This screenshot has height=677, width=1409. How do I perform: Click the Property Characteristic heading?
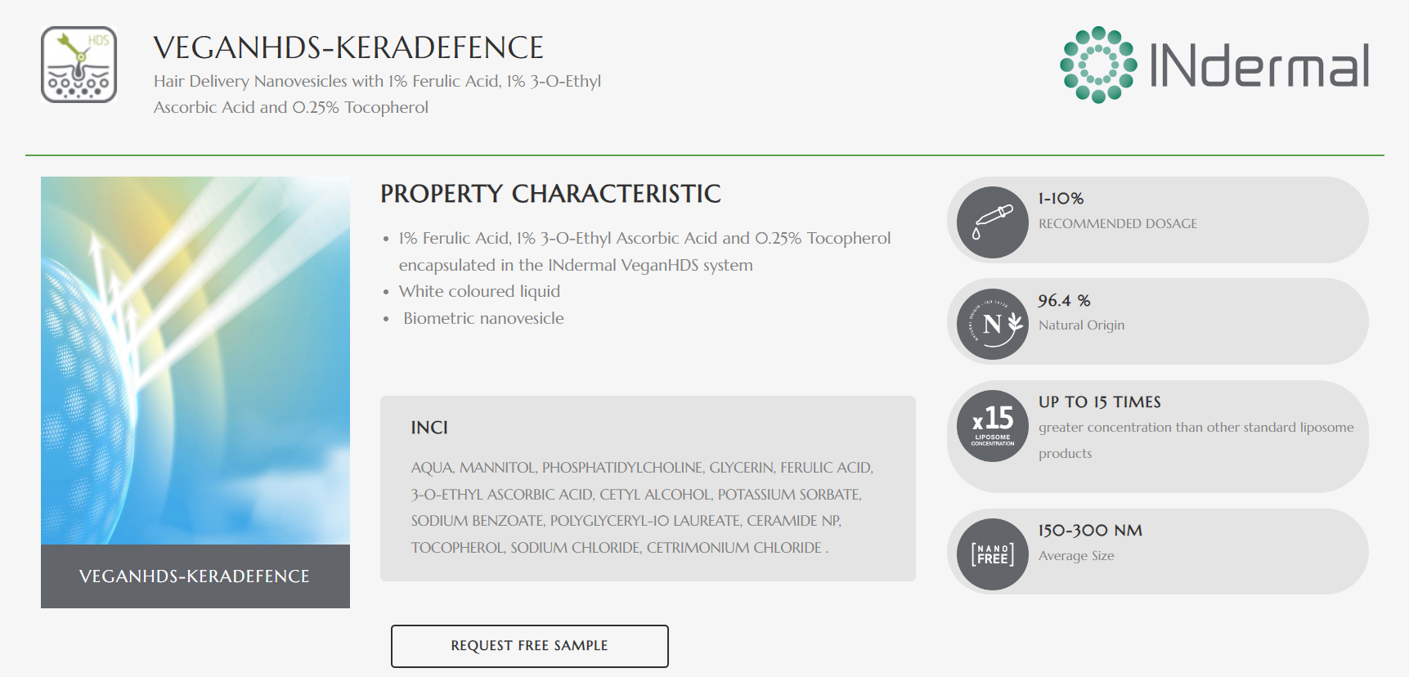550,194
